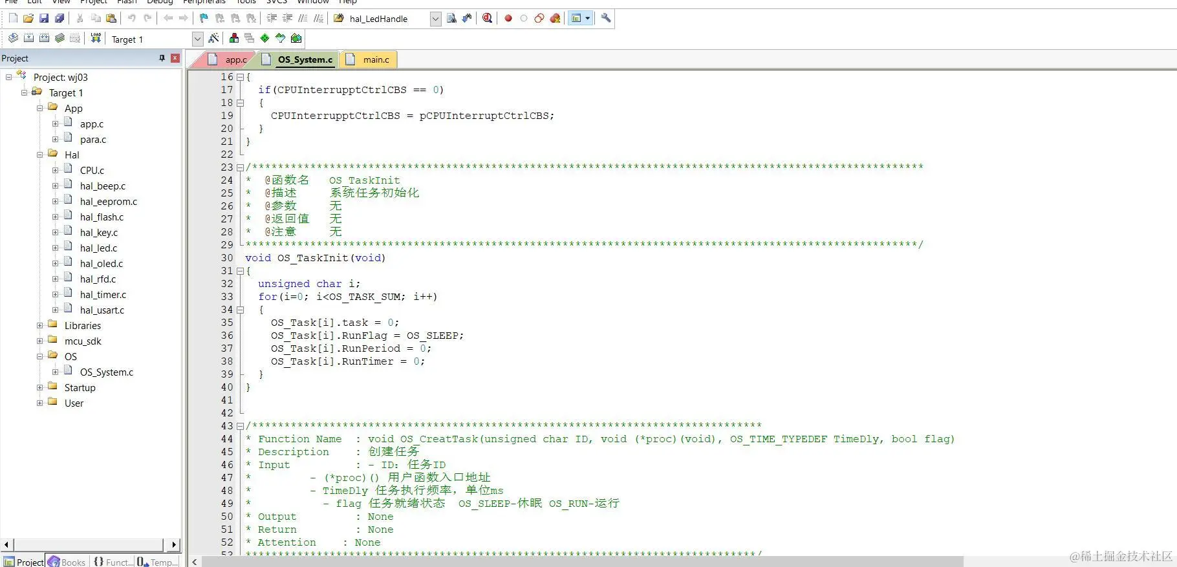This screenshot has width=1177, height=567.
Task: Collapse code block at line 31
Action: (240, 271)
